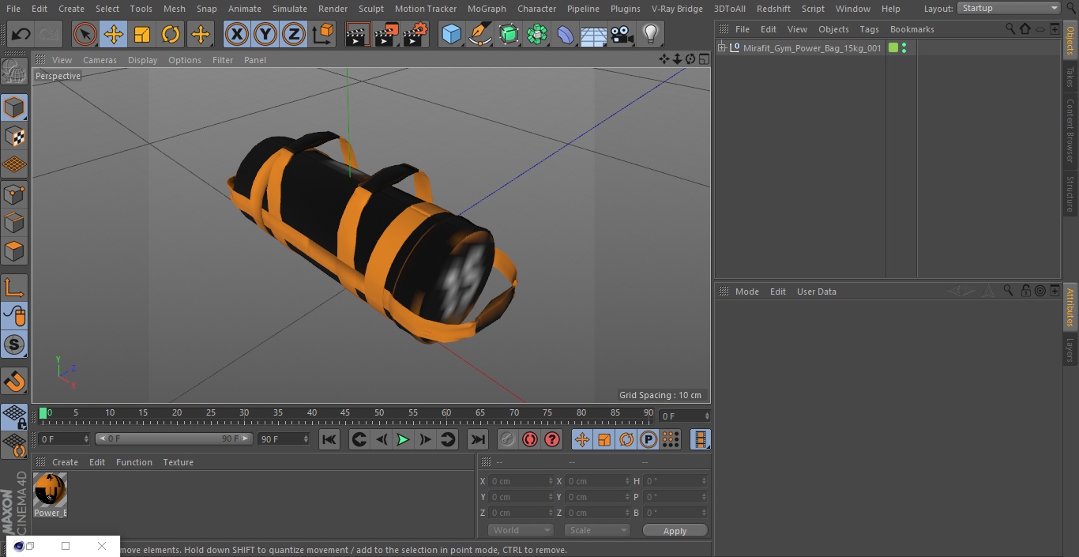
Task: Play the animation forward
Action: click(403, 439)
